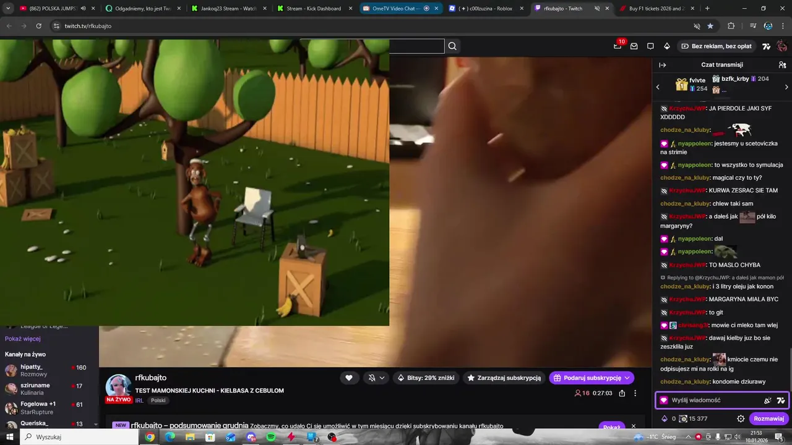Click the IRL category link
The image size is (792, 445).
(x=139, y=400)
